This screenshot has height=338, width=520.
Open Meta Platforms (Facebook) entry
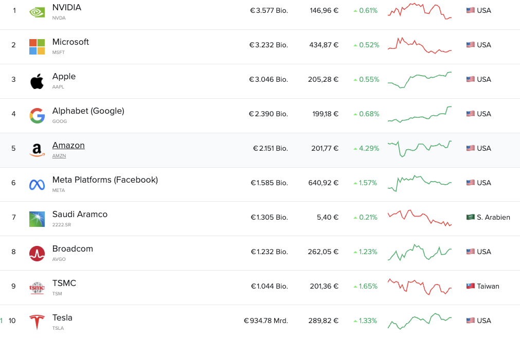point(105,180)
